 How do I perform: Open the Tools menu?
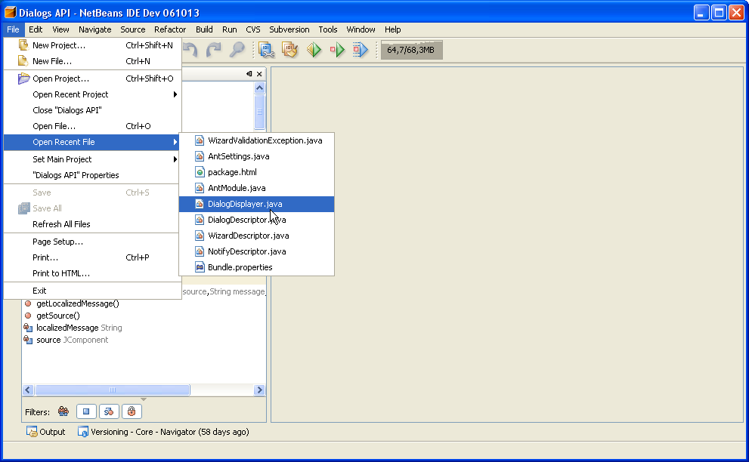coord(328,29)
